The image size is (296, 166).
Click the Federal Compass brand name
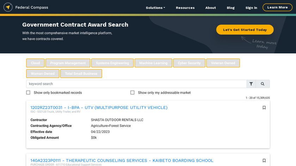(x=32, y=7)
